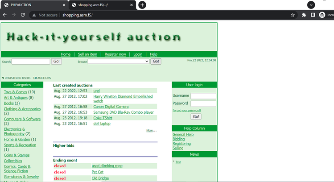Click the Go! button next to Browse
This screenshot has width=334, height=182.
156,62
